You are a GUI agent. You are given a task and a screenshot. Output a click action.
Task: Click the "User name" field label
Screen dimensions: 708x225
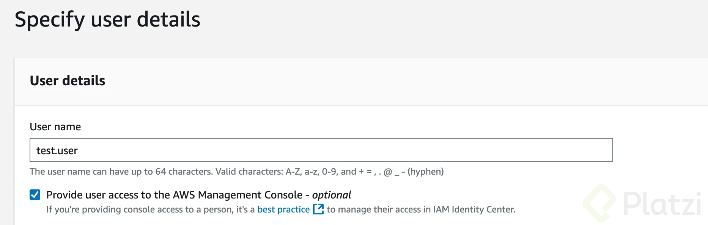tap(55, 127)
